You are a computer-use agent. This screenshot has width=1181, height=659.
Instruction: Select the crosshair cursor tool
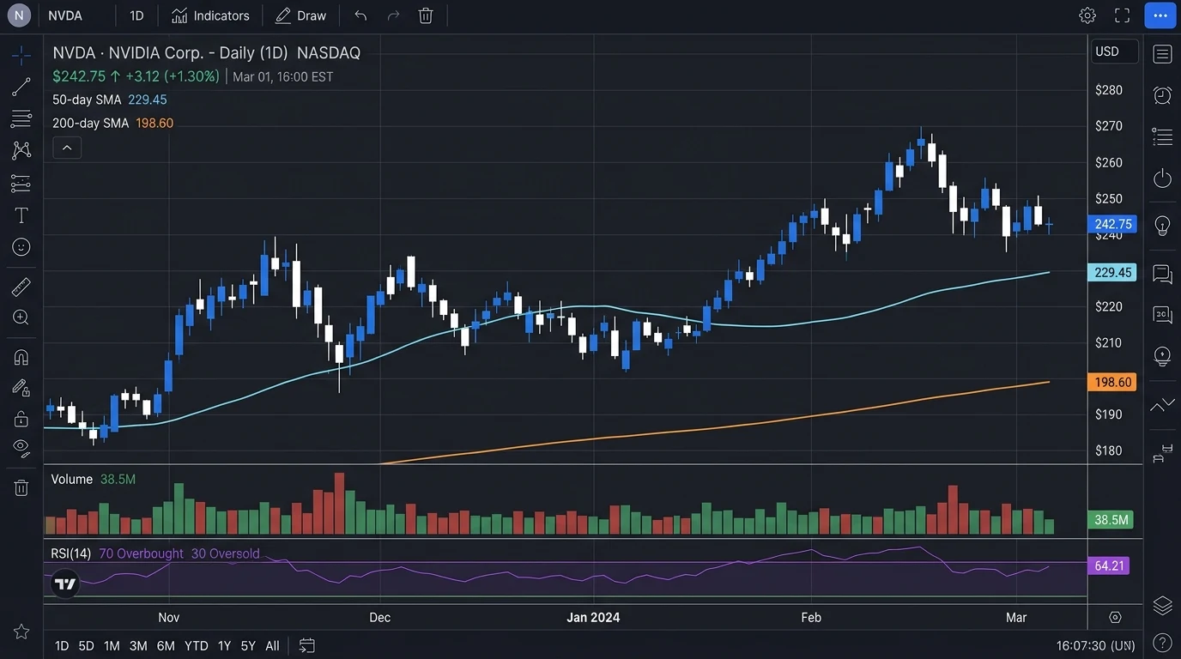click(21, 55)
